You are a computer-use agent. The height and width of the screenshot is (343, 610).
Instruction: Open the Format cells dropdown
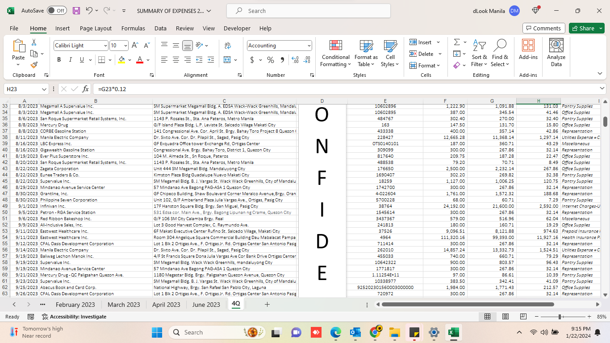[x=425, y=66]
